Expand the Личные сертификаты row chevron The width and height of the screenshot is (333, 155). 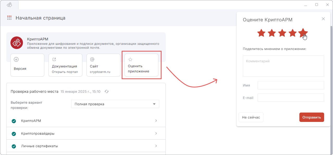click(156, 146)
